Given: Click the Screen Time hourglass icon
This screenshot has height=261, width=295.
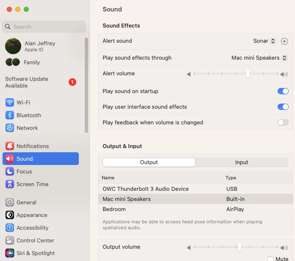Looking at the screenshot, I should point(10,184).
